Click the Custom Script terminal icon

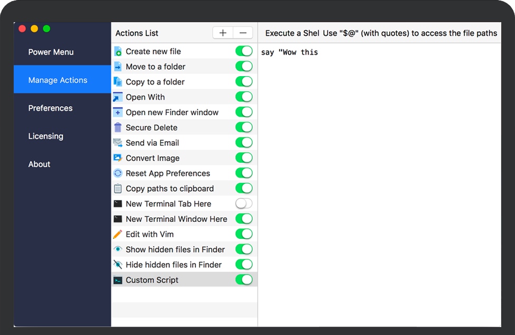pyautogui.click(x=118, y=280)
